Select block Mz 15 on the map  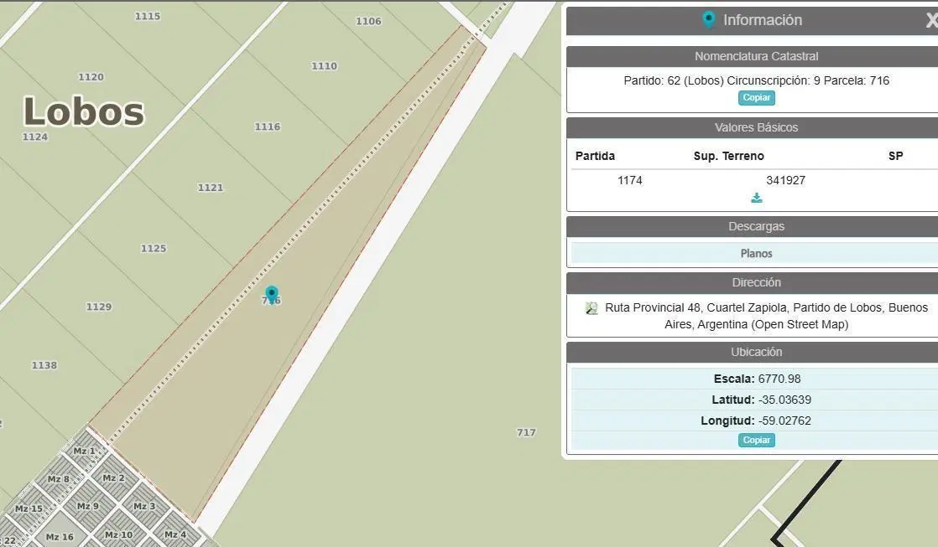(x=29, y=508)
